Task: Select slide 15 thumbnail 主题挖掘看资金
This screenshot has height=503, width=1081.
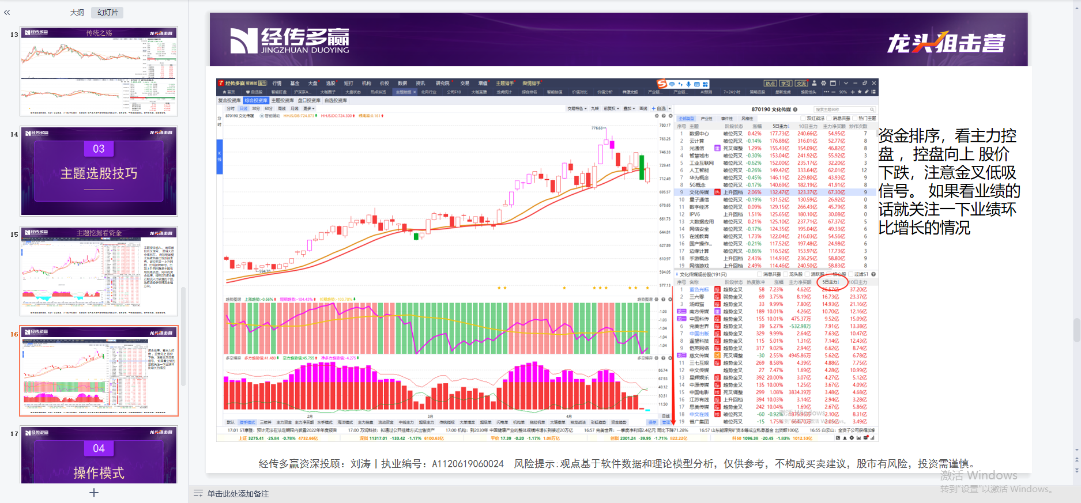Action: tap(99, 271)
